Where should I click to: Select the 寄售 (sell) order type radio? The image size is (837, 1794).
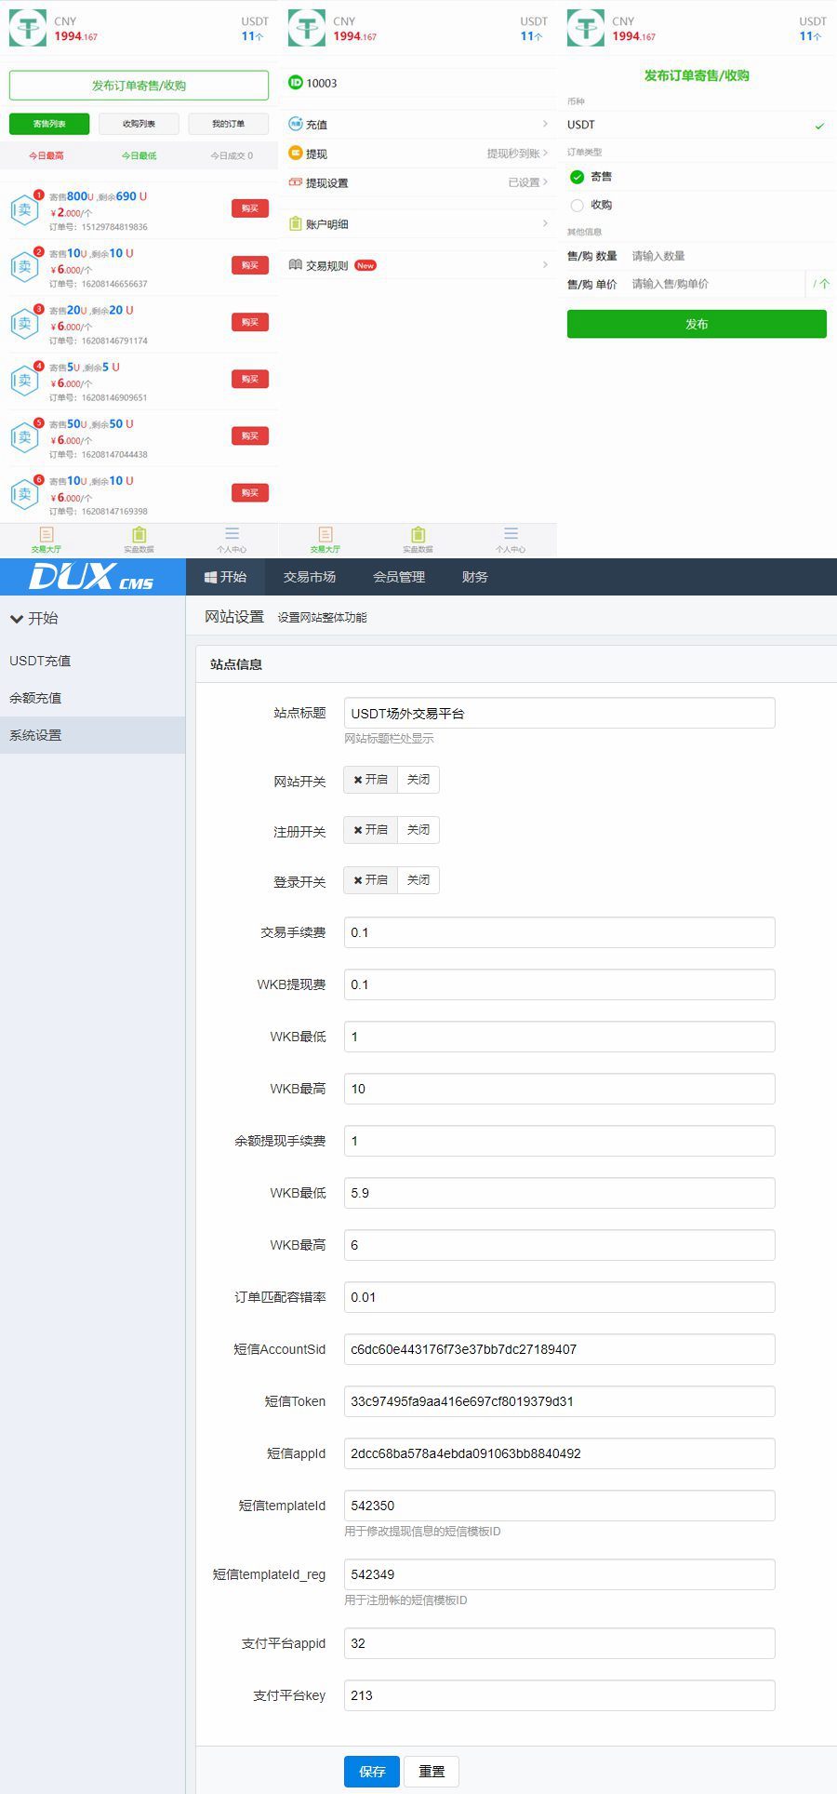click(577, 177)
